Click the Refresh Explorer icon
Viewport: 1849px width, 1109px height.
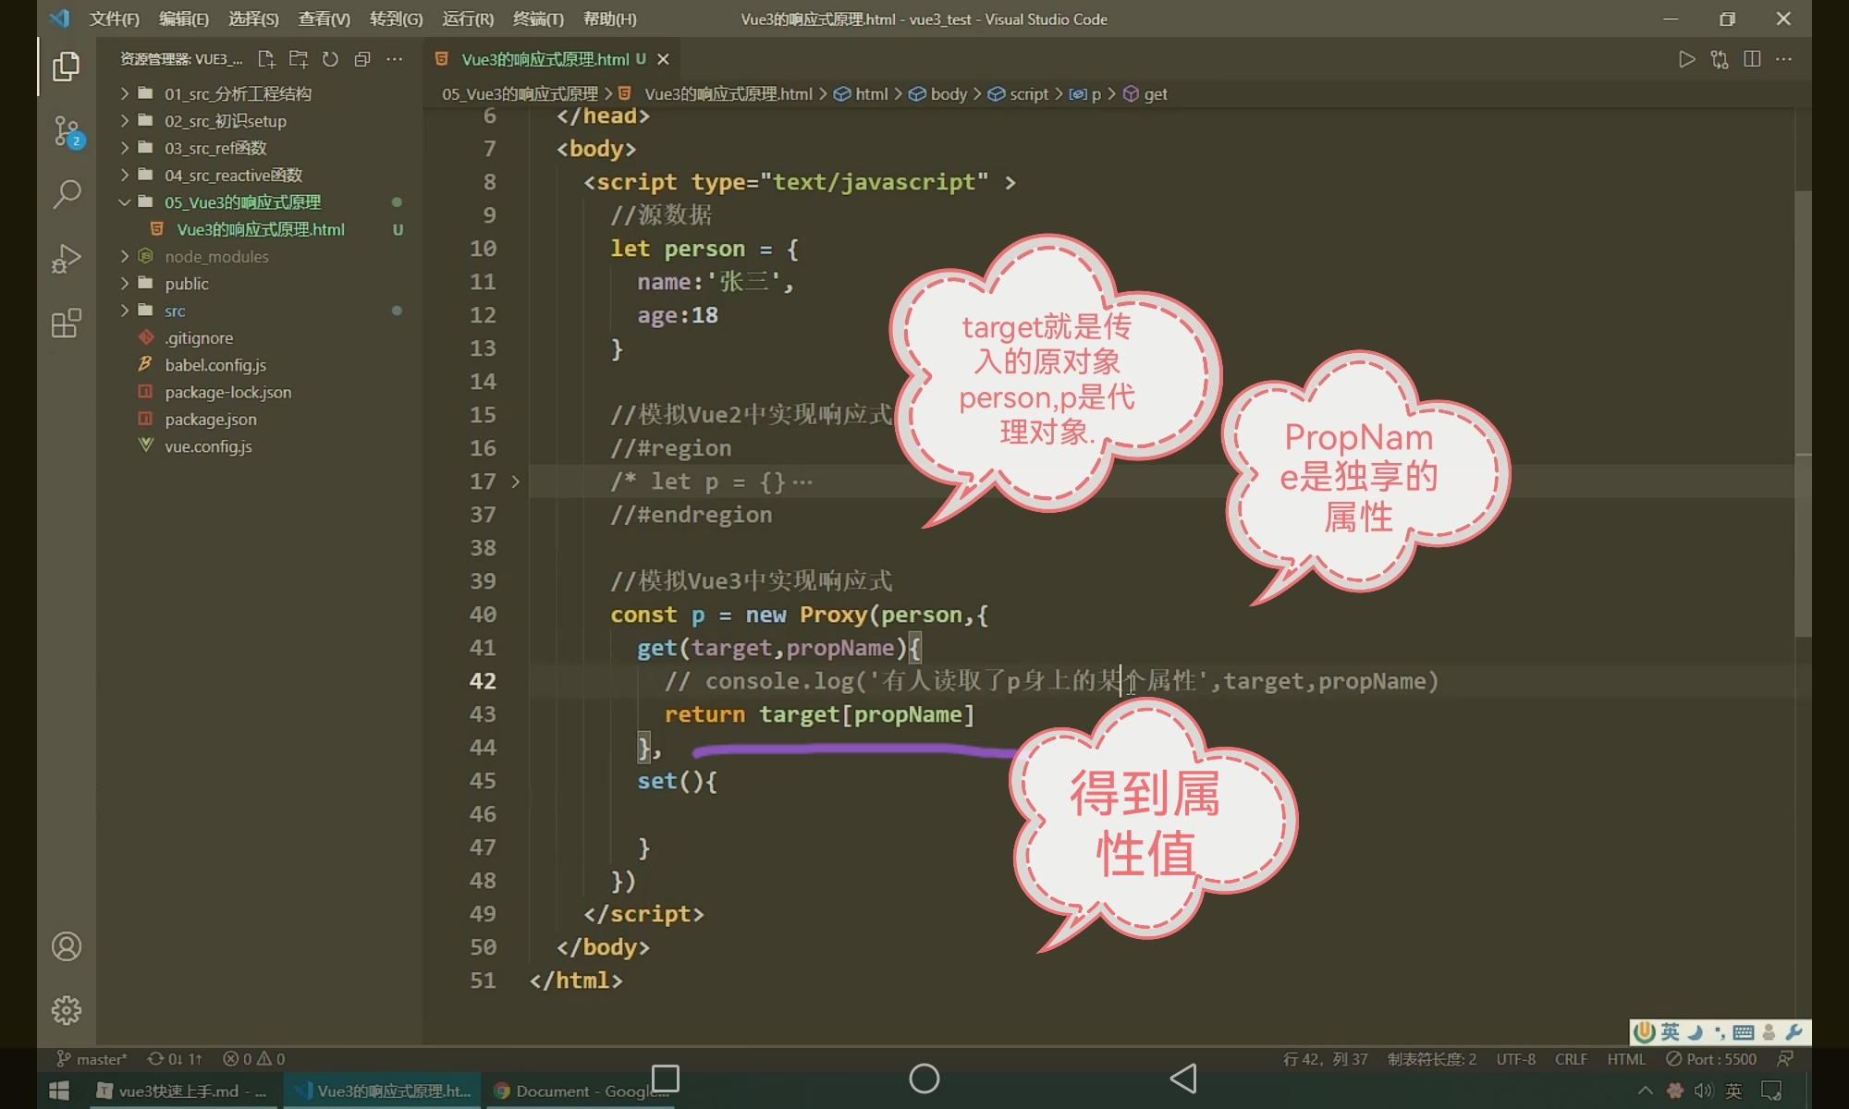[x=330, y=59]
